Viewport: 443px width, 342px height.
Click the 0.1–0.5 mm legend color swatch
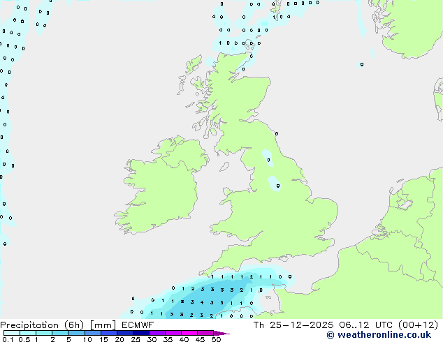click(12, 333)
